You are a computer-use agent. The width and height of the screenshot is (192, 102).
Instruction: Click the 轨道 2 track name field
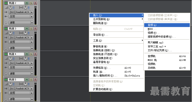pos(16,3)
